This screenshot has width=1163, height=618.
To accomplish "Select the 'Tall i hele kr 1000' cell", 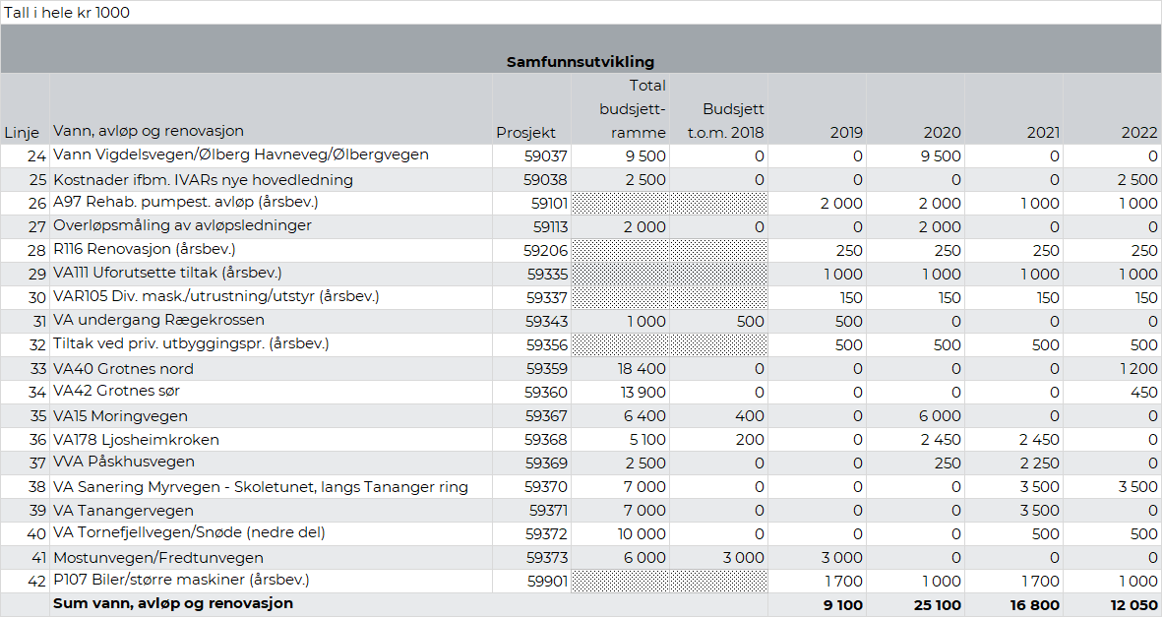I will pos(67,13).
